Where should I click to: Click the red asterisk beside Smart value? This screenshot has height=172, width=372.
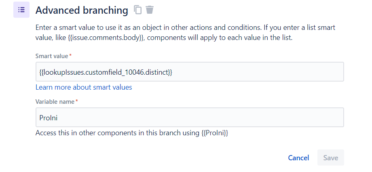click(70, 55)
